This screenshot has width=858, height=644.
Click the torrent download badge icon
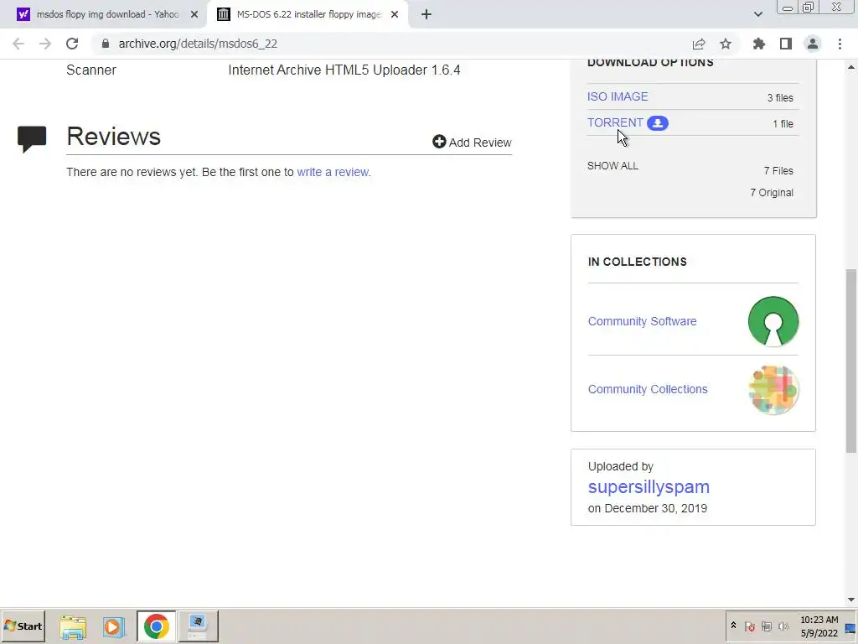658,123
